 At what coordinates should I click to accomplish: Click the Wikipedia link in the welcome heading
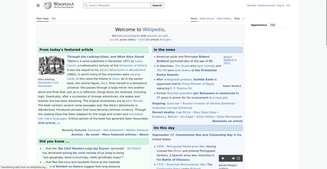click(x=153, y=29)
